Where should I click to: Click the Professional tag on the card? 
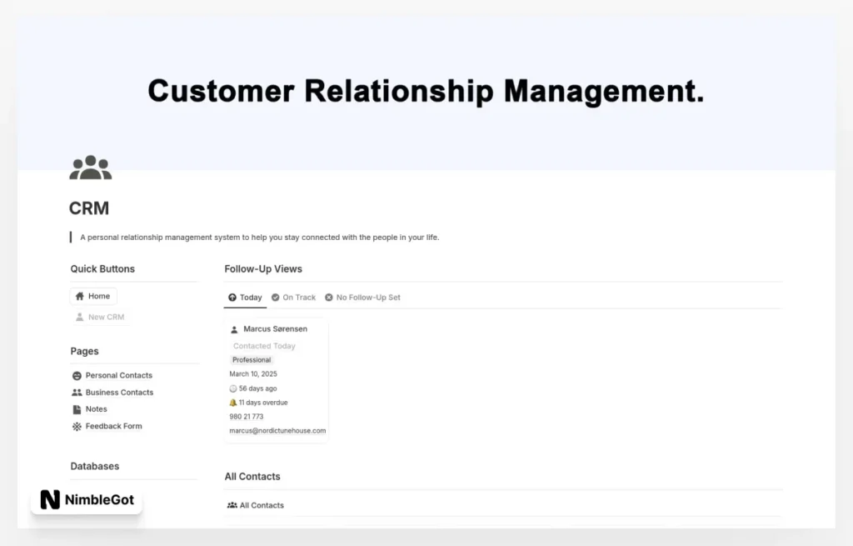point(252,360)
